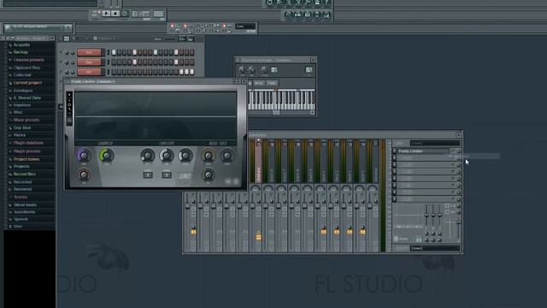Image resolution: width=547 pixels, height=308 pixels.
Task: Expand the Acapella folder in the browser
Action: coord(21,44)
